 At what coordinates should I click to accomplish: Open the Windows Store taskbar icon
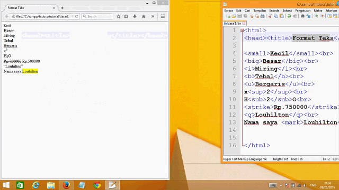20,185
